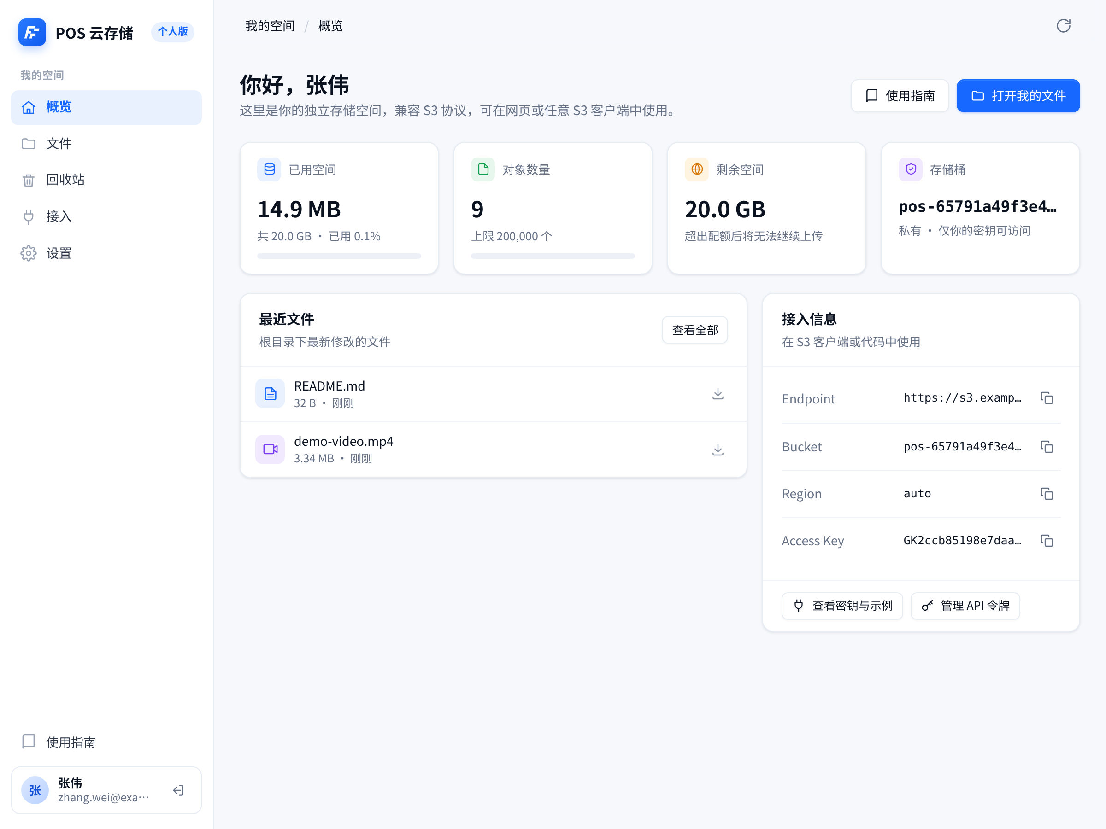This screenshot has width=1106, height=829.
Task: Click the 对象数量 file icon
Action: 482,169
